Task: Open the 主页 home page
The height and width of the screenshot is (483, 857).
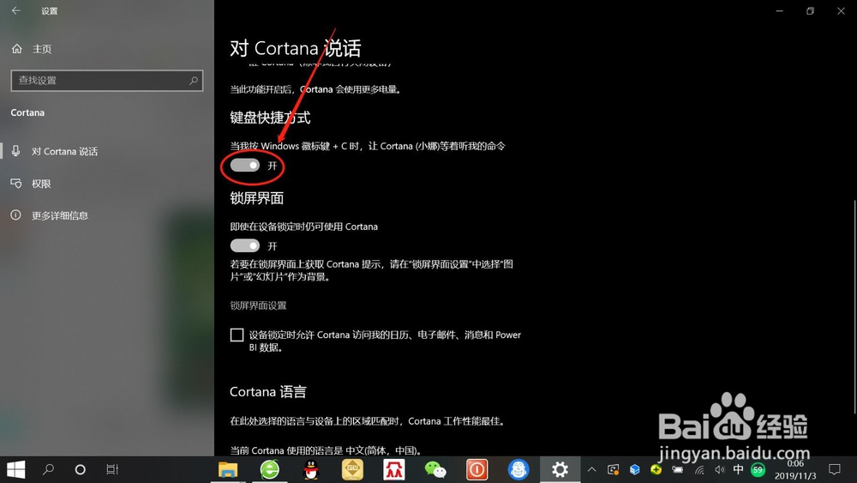Action: [32, 49]
